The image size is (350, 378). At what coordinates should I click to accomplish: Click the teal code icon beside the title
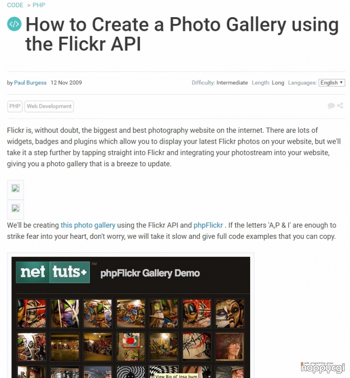[14, 24]
